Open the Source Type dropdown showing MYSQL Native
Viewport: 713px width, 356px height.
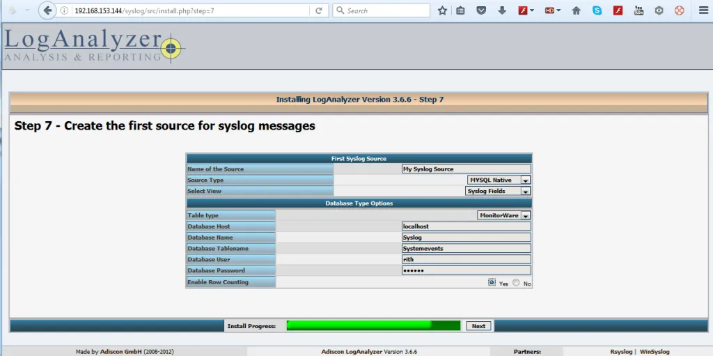point(499,180)
